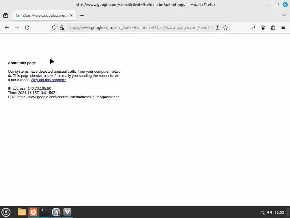Click the IP address 146.70.185.50 line
The height and width of the screenshot is (218, 290).
[x=29, y=89]
